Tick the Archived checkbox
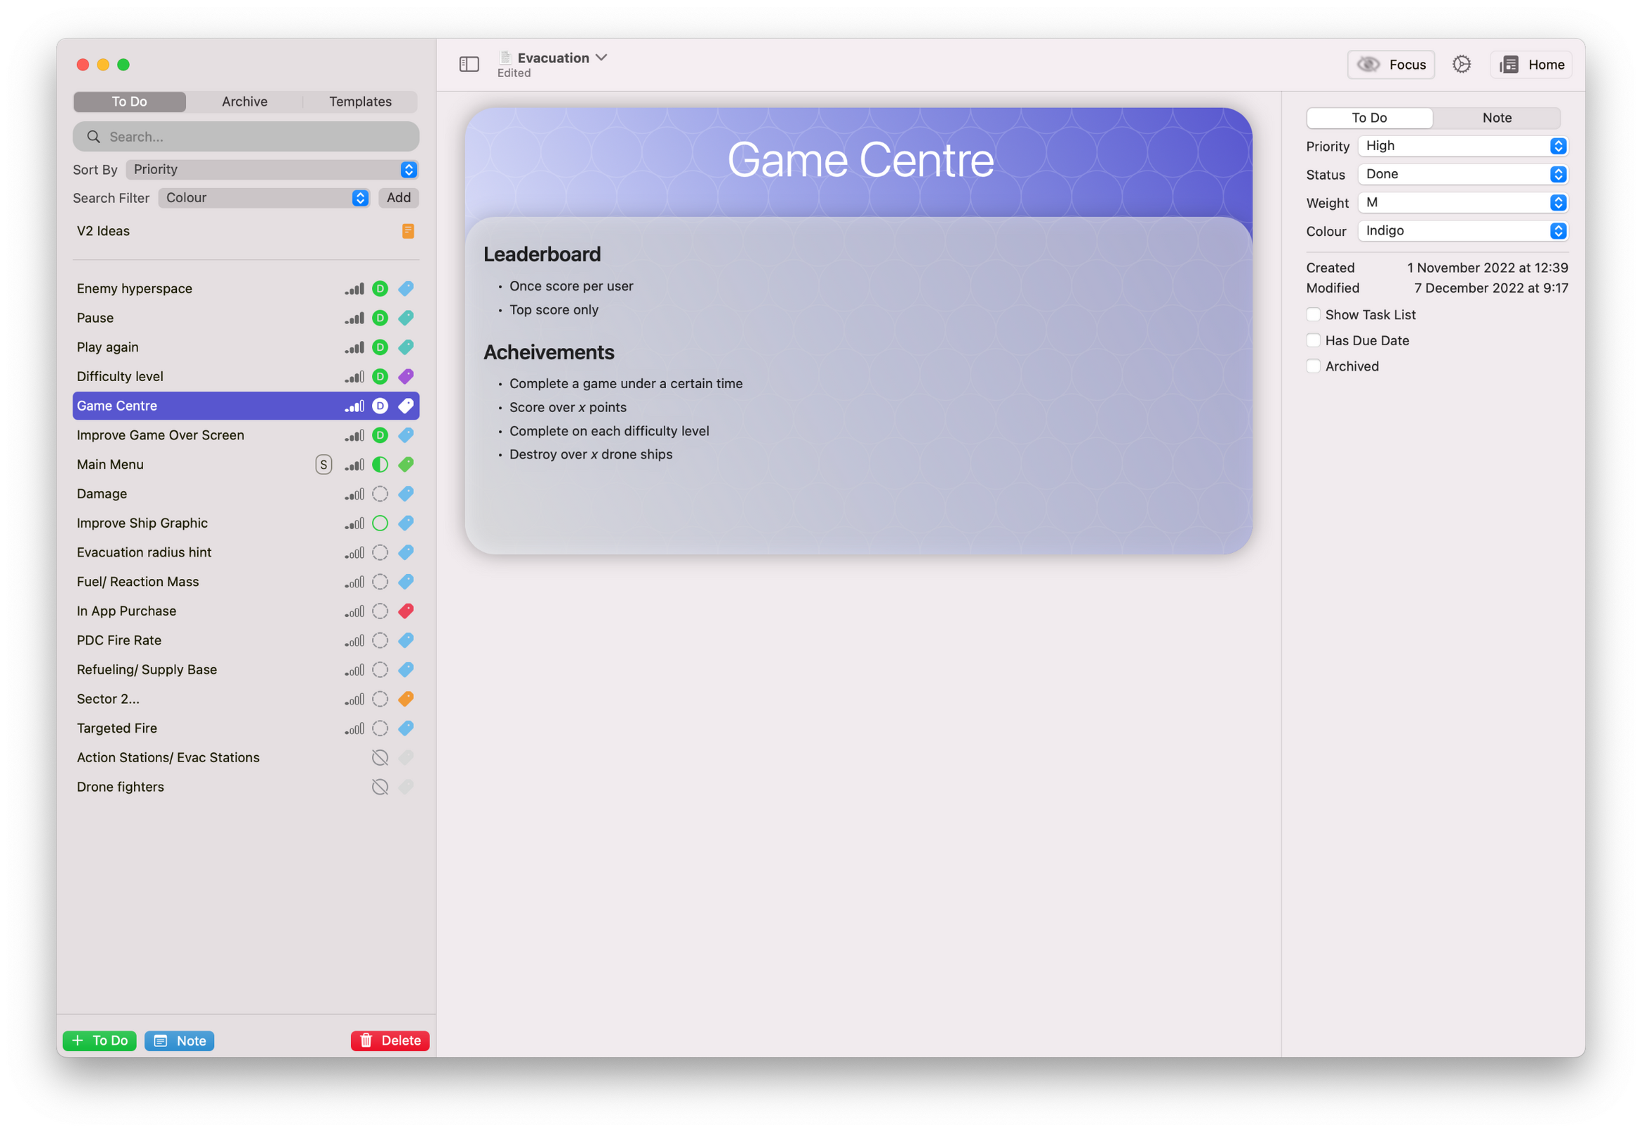 [1313, 367]
